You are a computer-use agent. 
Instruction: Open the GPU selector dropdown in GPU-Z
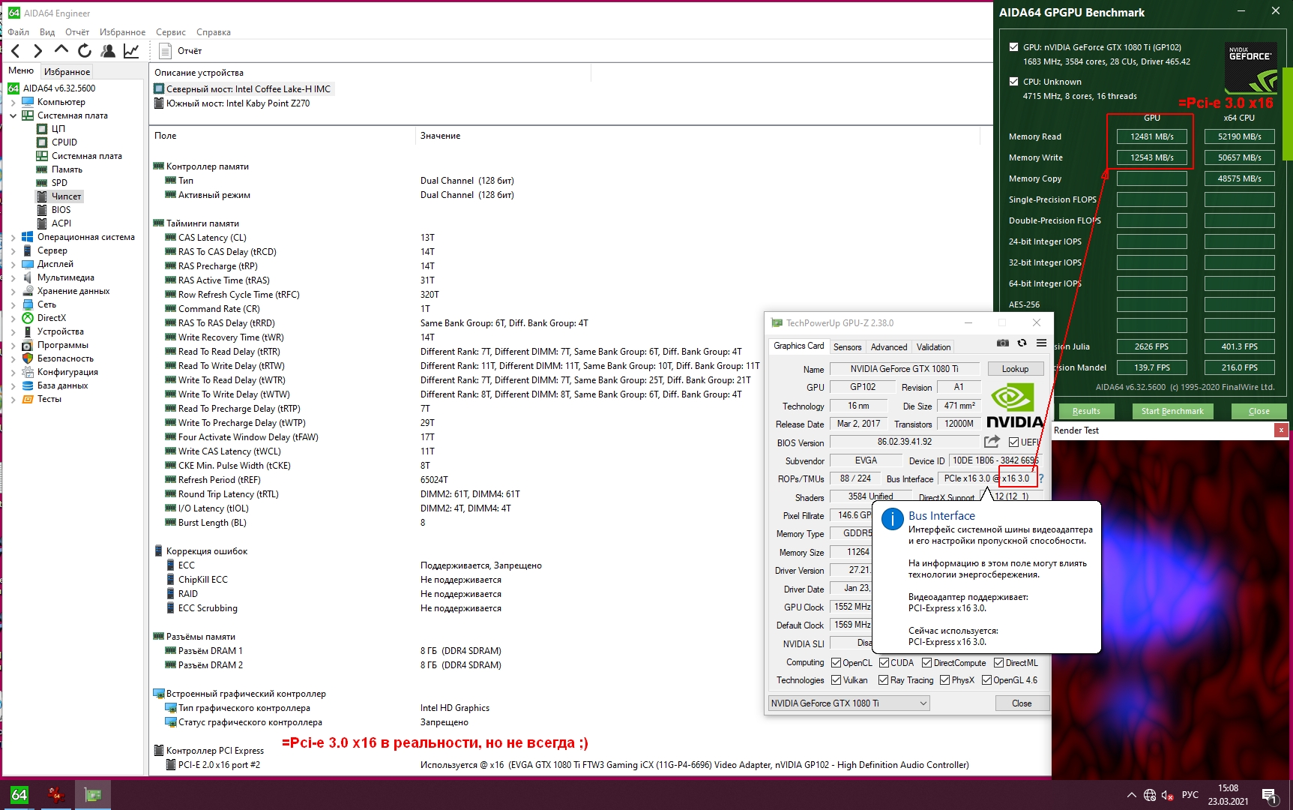click(849, 703)
